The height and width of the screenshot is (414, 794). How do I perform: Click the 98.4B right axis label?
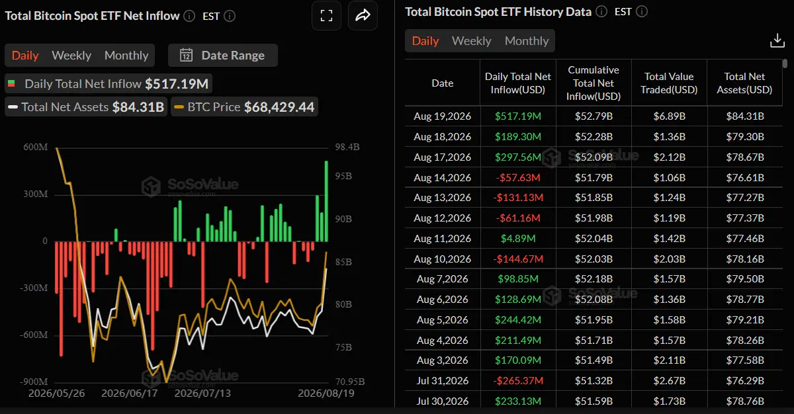(x=348, y=147)
